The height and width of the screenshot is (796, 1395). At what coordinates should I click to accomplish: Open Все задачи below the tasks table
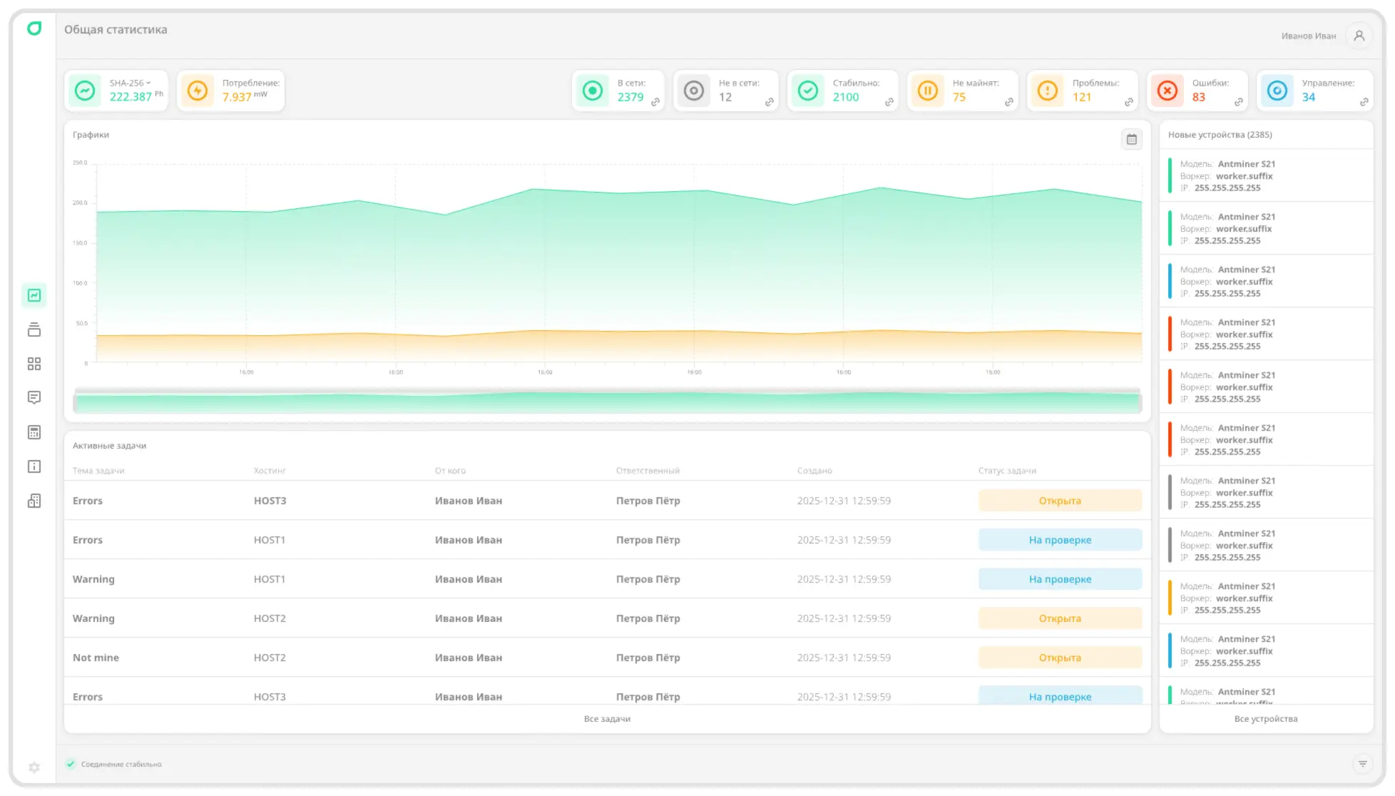tap(607, 719)
